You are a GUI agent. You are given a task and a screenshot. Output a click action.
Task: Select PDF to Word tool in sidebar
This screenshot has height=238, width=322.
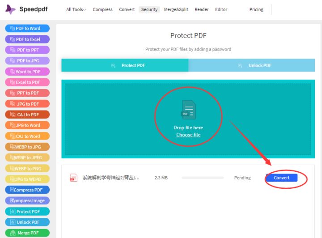(27, 28)
